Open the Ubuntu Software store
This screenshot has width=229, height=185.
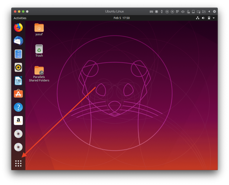tap(18, 94)
